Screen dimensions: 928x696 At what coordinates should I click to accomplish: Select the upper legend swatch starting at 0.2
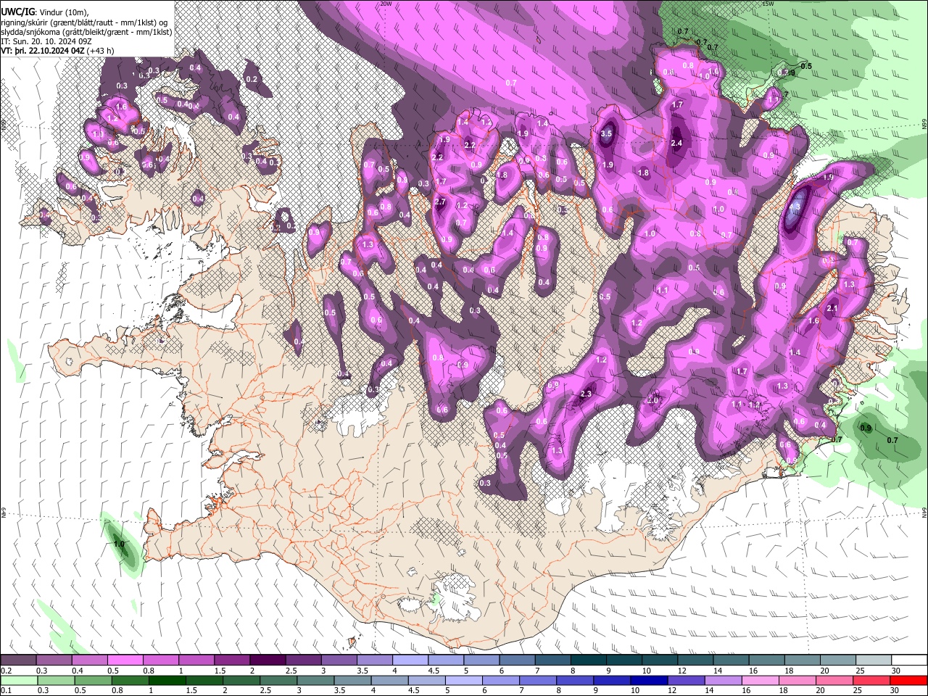point(19,660)
